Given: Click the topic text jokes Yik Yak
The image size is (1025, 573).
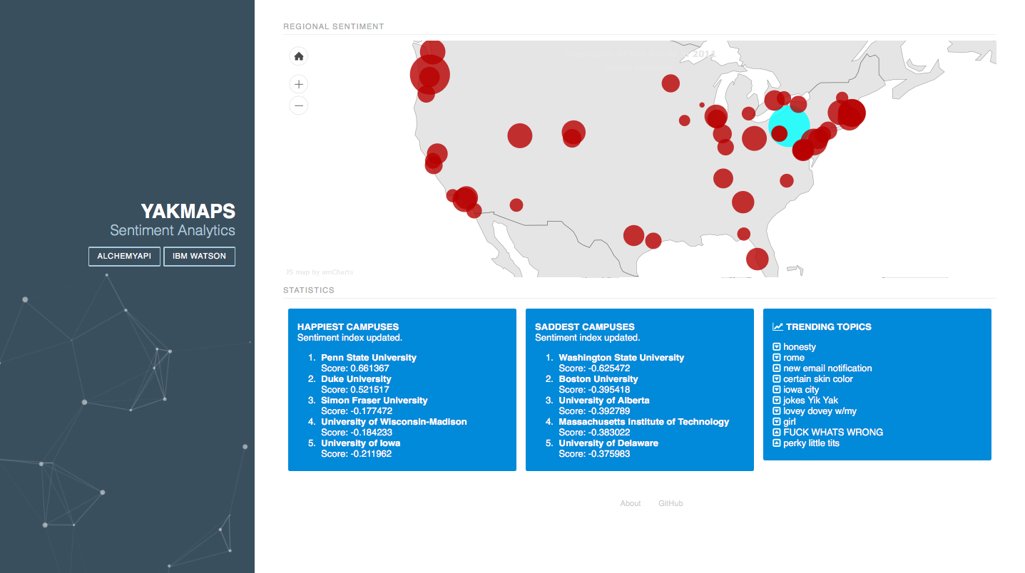Looking at the screenshot, I should click(x=810, y=401).
